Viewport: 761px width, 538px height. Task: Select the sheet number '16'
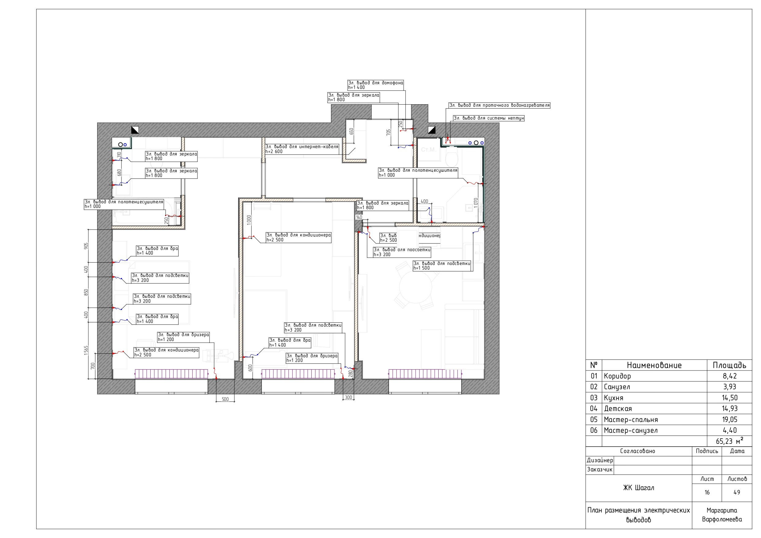pos(707,493)
